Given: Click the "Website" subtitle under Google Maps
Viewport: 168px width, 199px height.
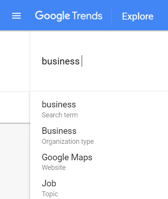Looking at the screenshot, I should tap(54, 168).
